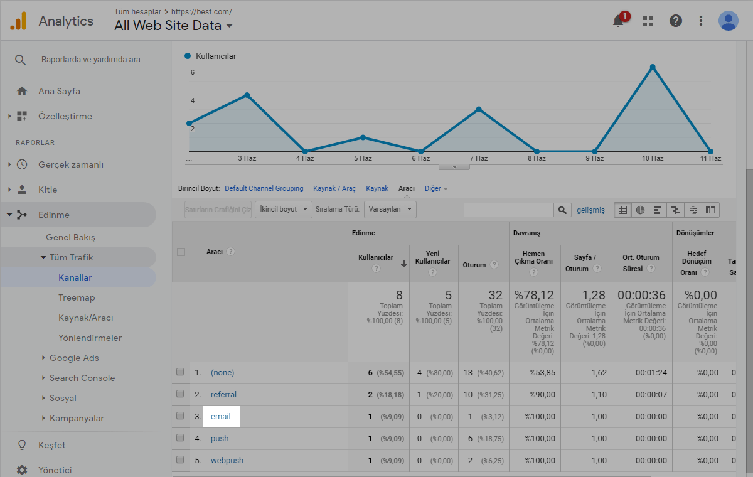Open Treemap in the sidebar
Image resolution: width=753 pixels, height=477 pixels.
[x=77, y=297]
